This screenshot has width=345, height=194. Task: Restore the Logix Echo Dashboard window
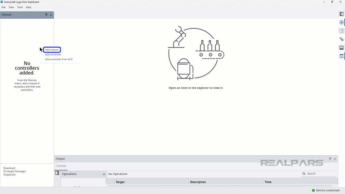[332, 2]
